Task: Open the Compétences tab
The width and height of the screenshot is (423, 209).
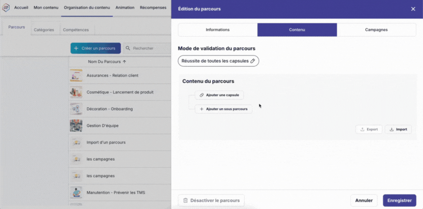Action: [x=76, y=30]
